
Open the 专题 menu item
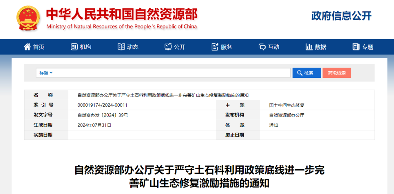tap(368, 47)
